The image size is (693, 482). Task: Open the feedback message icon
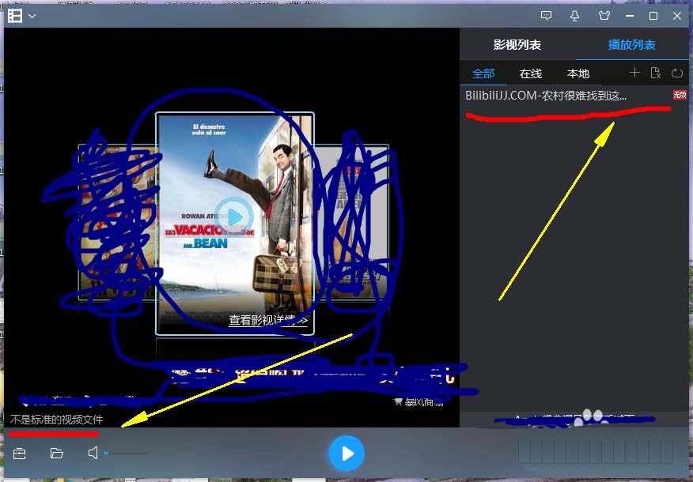[x=547, y=16]
